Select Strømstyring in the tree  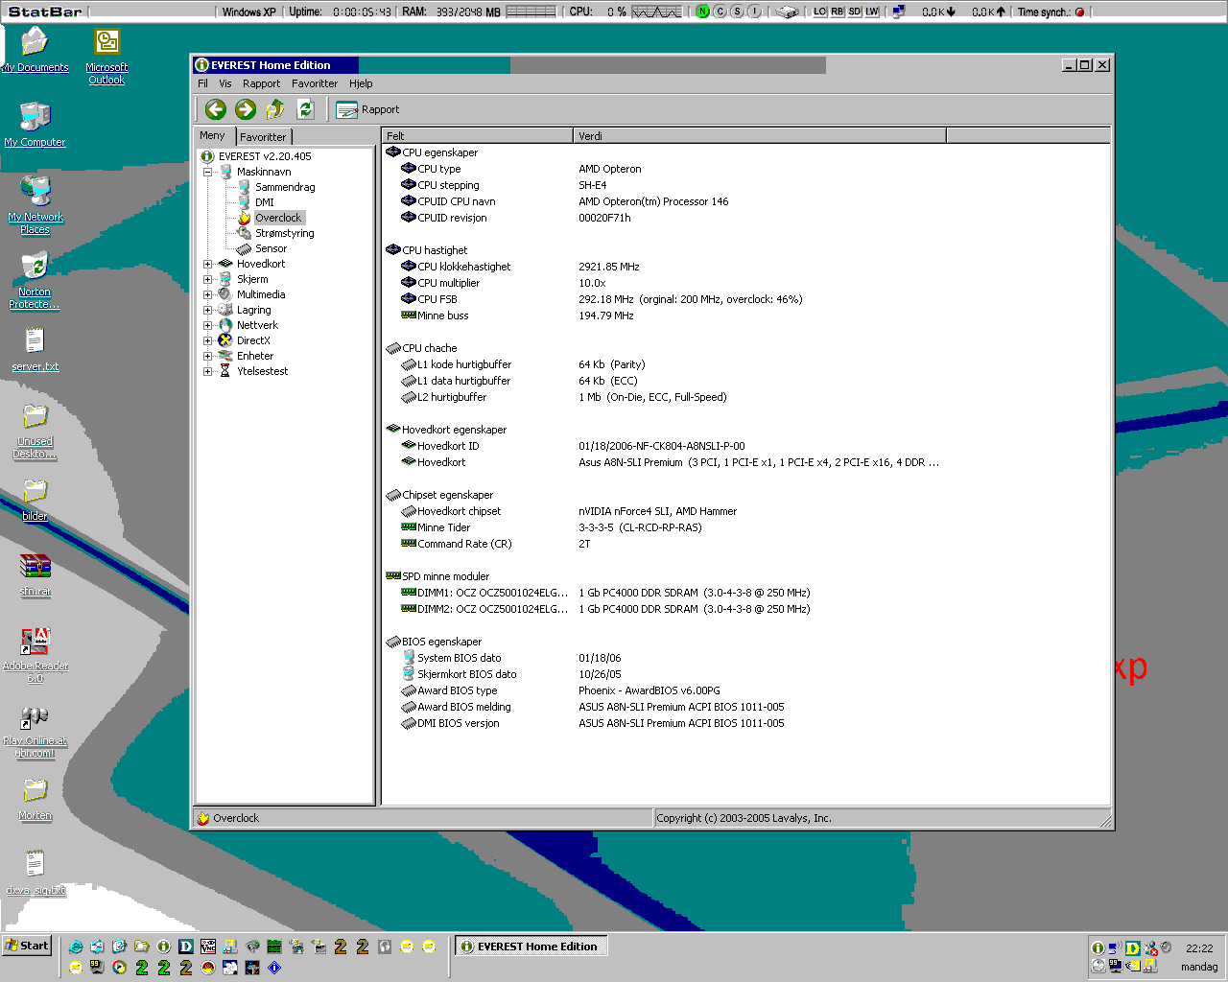point(284,233)
